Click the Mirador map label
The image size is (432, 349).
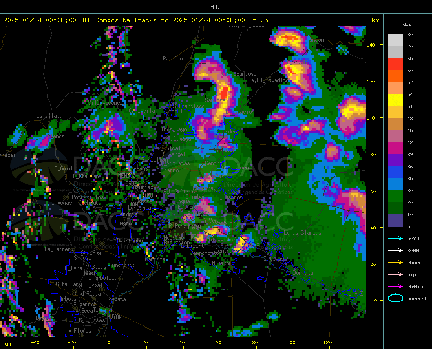222,263
